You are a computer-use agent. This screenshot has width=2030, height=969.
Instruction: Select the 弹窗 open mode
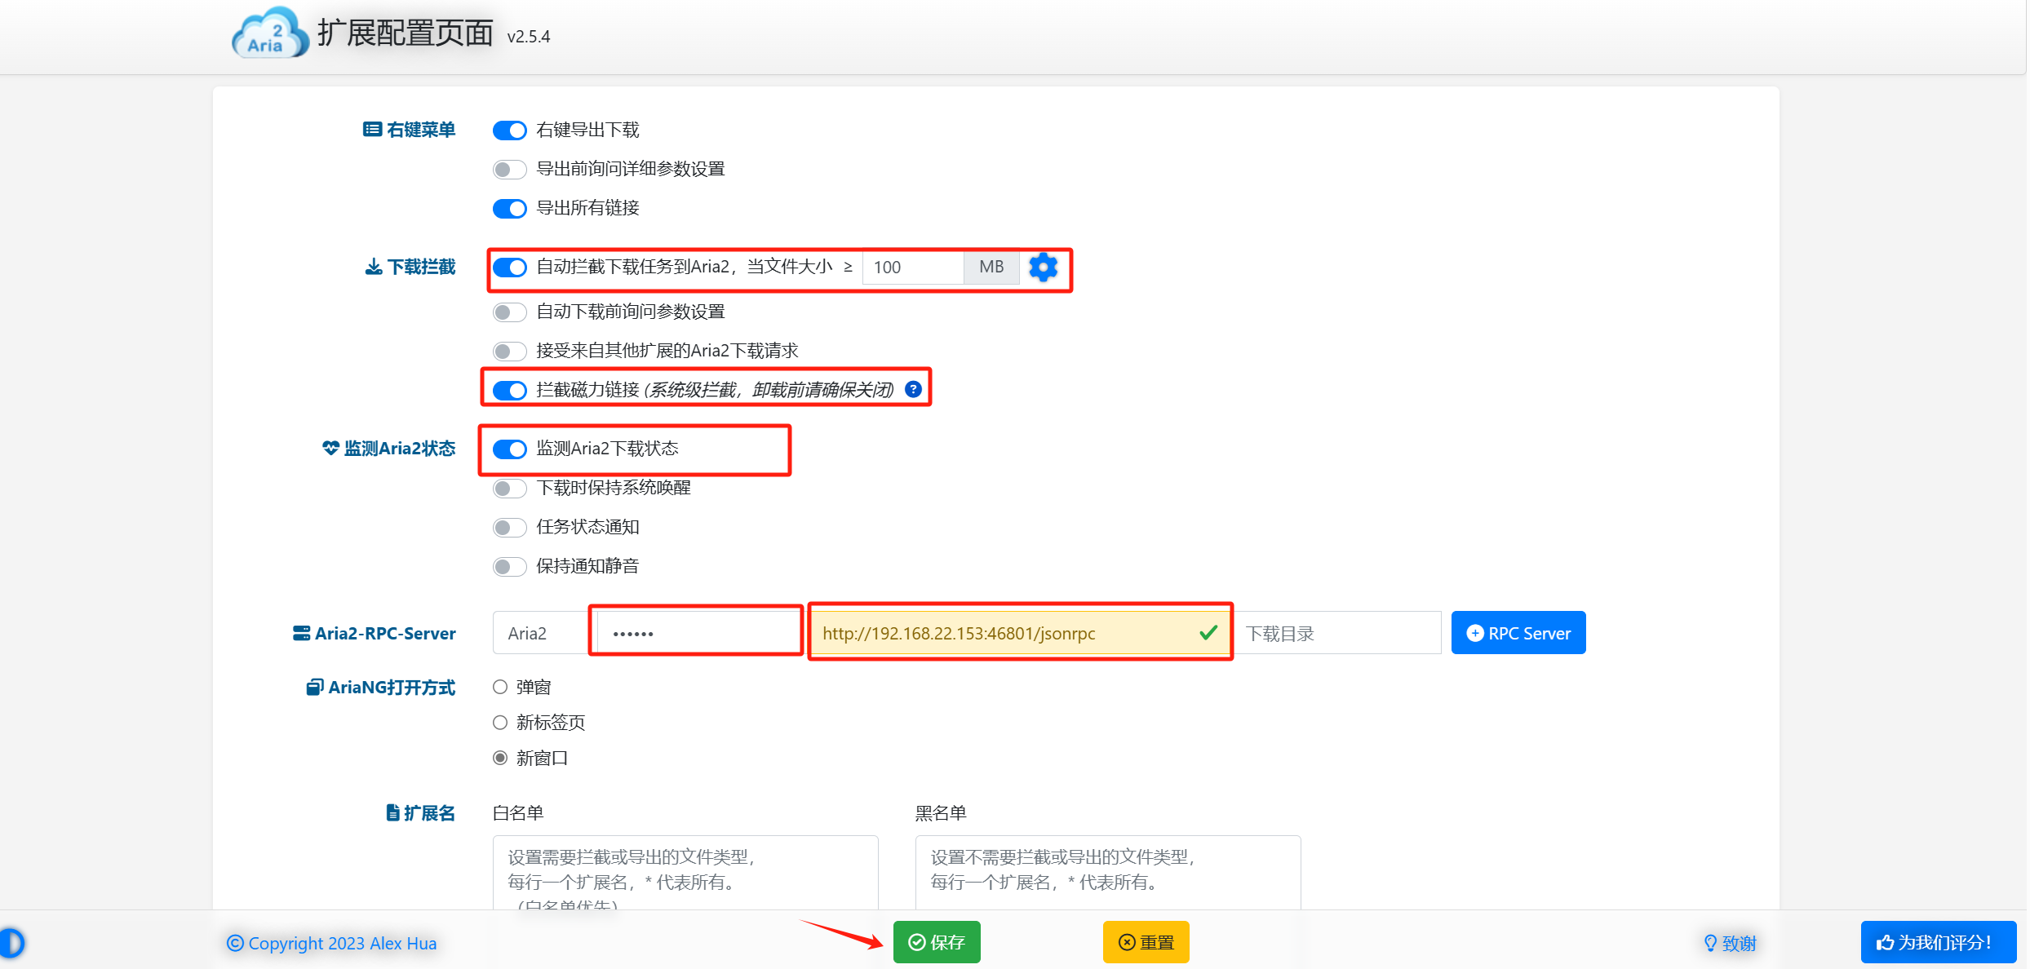499,687
